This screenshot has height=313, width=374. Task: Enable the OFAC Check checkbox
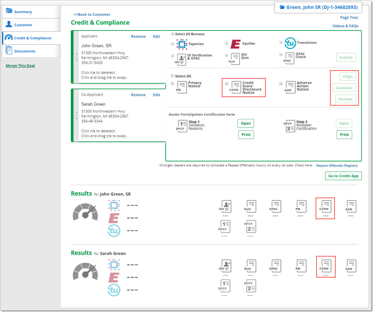coord(281,55)
